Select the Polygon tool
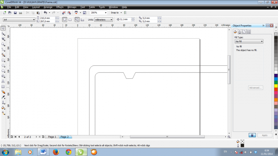 [3, 71]
